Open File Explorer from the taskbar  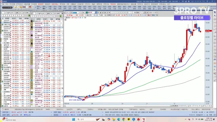coord(114,119)
